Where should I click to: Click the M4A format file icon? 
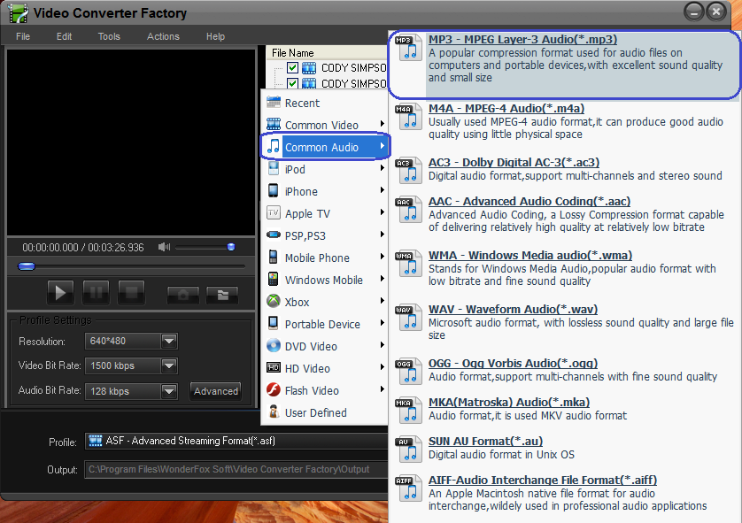tap(409, 118)
